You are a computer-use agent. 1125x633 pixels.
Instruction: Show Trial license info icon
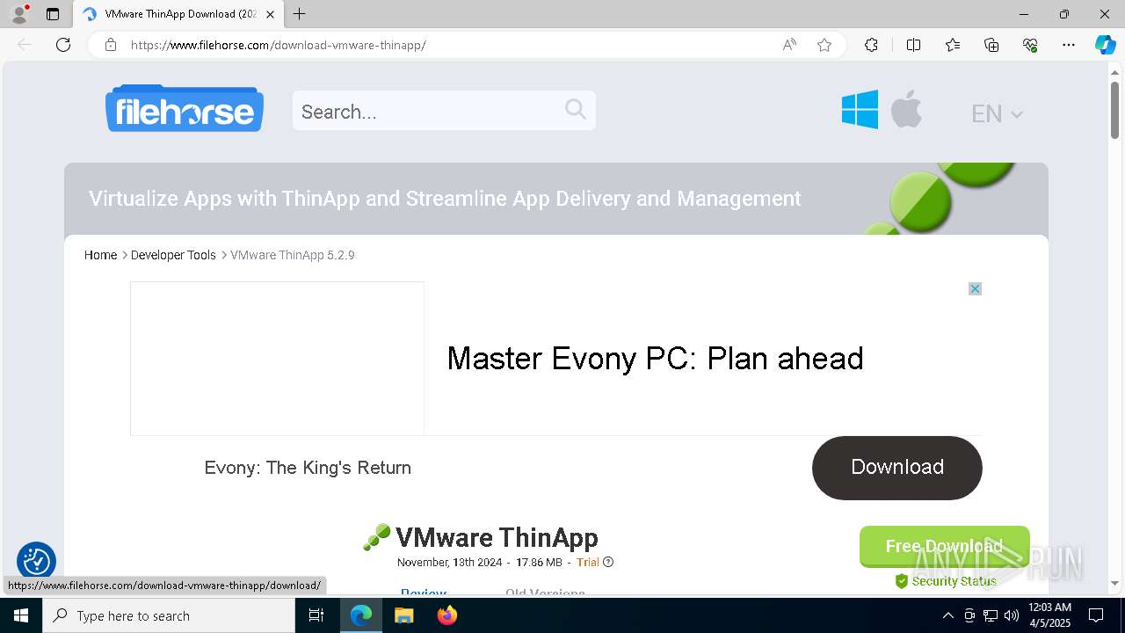coord(608,562)
